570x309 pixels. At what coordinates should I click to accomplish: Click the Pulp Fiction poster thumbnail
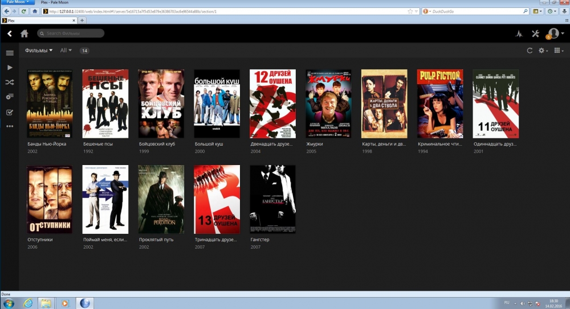click(x=439, y=104)
